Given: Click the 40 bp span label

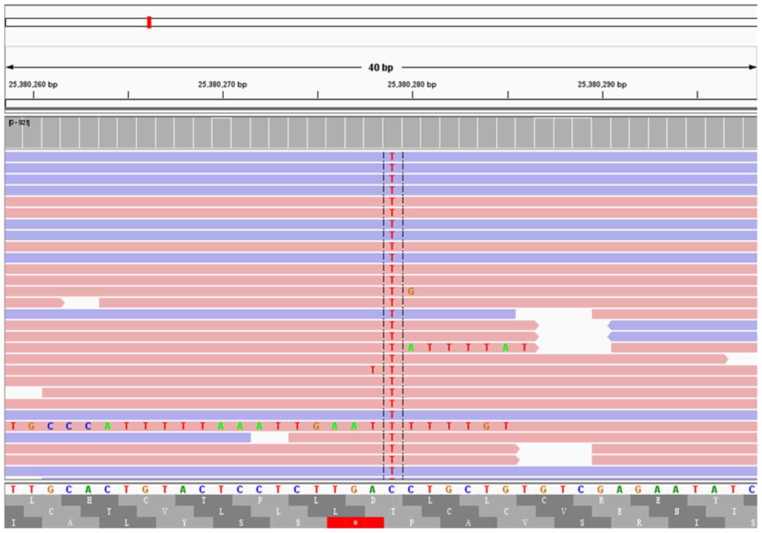Looking at the screenshot, I should [380, 68].
